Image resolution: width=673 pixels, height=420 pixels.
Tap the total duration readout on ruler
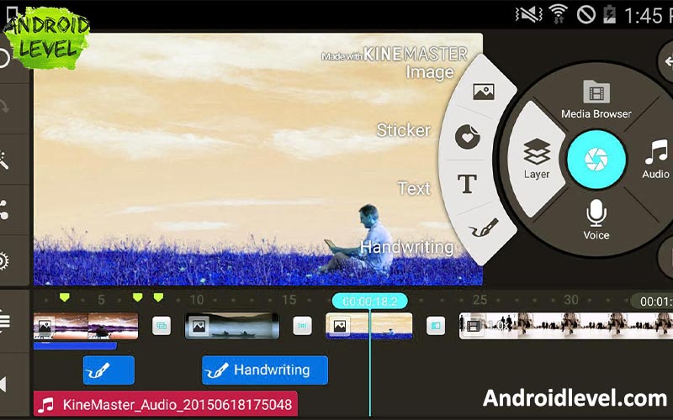click(x=653, y=302)
